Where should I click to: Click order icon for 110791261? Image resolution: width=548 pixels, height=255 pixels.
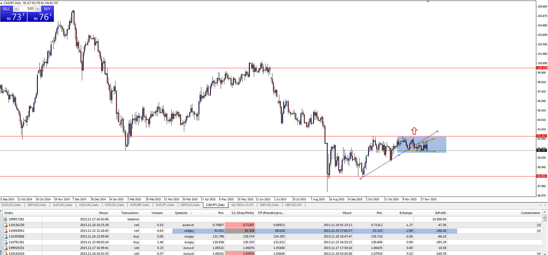pyautogui.click(x=5, y=242)
